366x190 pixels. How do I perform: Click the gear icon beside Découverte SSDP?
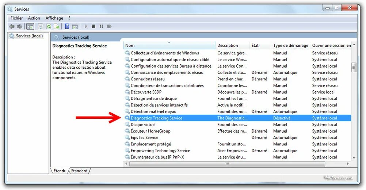(127, 92)
